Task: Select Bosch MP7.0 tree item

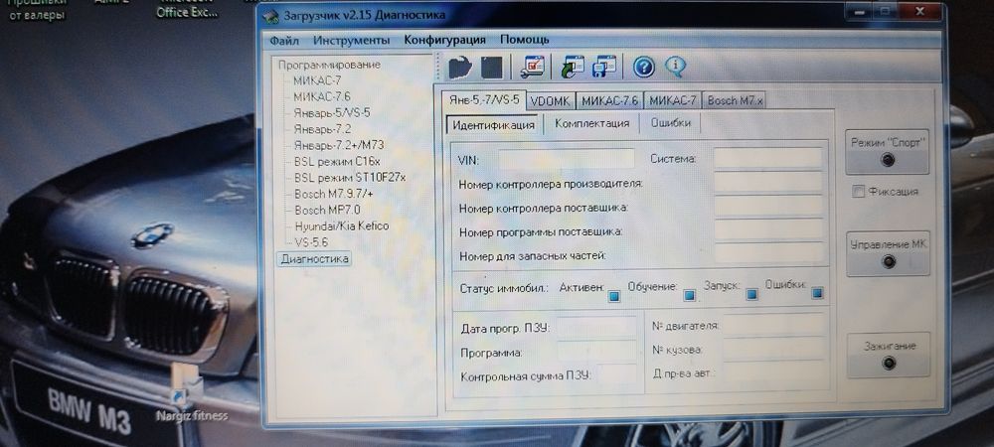Action: (x=327, y=209)
